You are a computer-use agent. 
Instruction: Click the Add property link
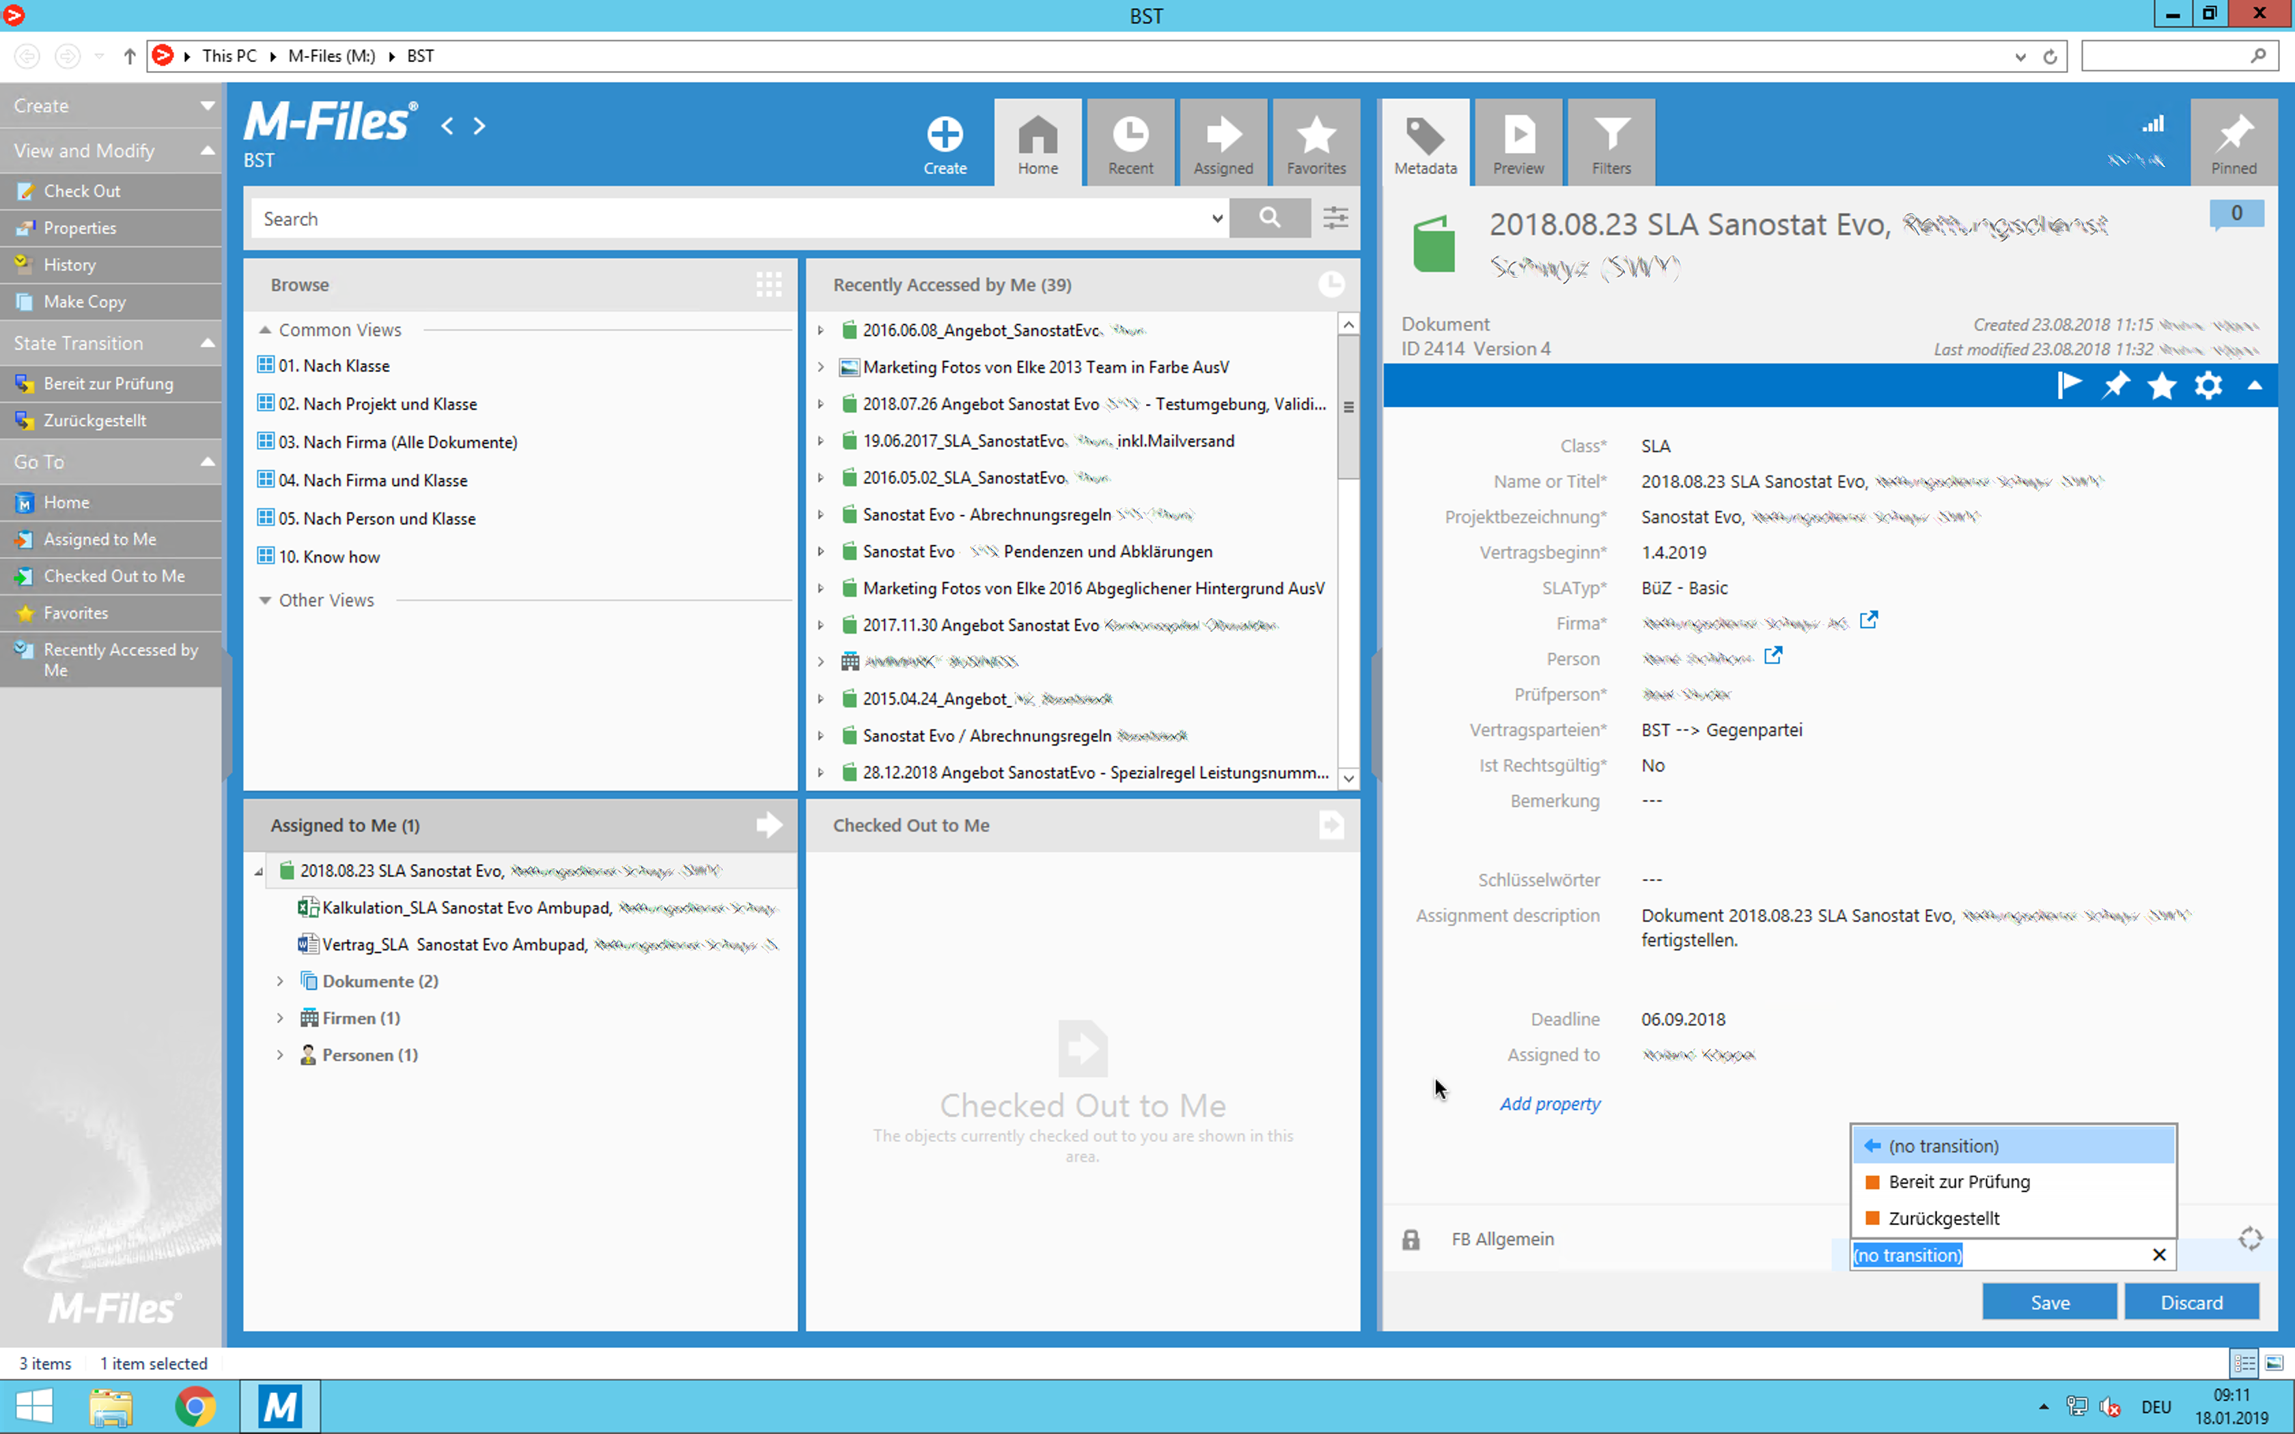tap(1550, 1103)
